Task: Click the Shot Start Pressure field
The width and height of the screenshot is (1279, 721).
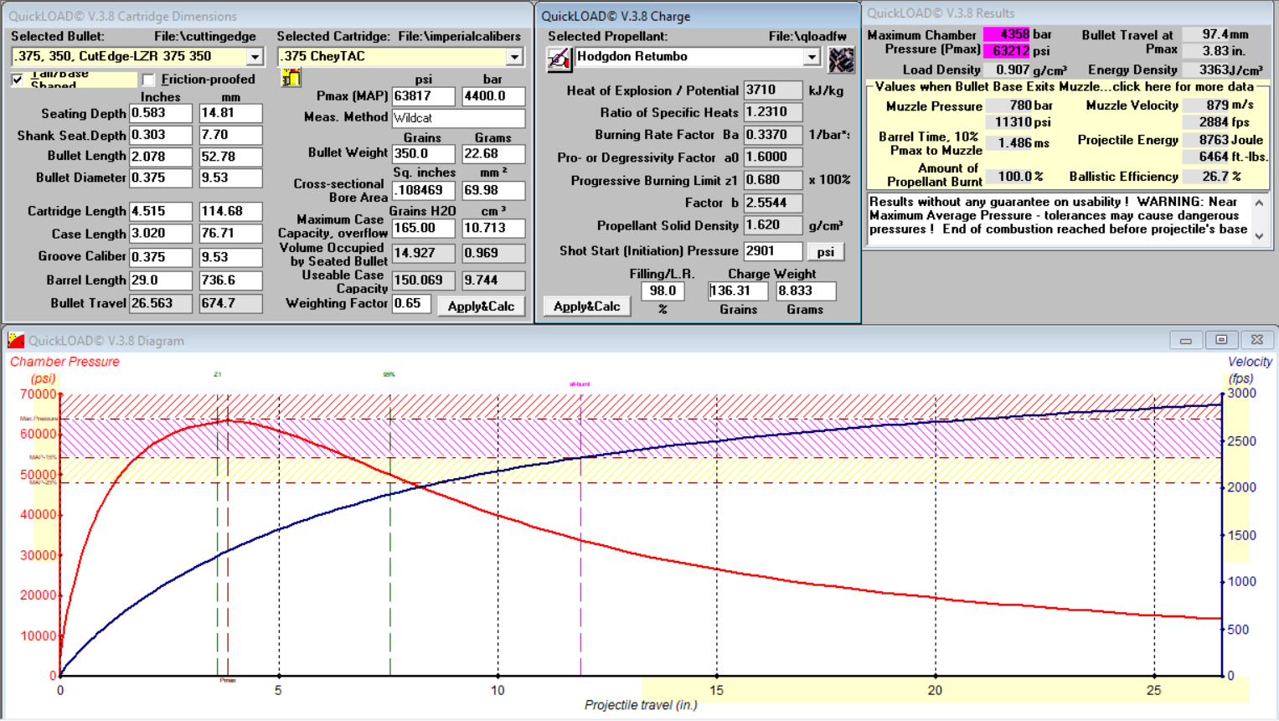Action: [773, 251]
